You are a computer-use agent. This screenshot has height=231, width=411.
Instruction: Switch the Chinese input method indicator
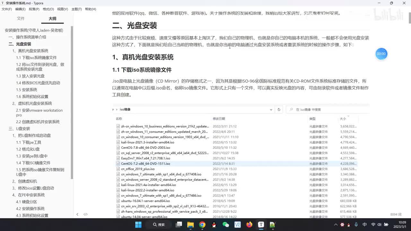(364, 225)
